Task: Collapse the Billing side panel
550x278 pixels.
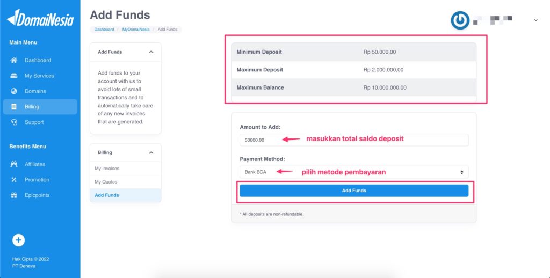Action: (151, 152)
